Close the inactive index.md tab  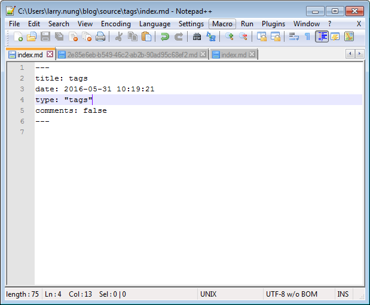pyautogui.click(x=252, y=54)
